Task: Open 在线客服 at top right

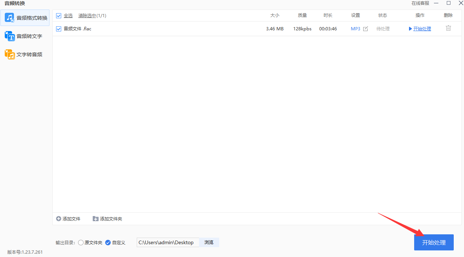Action: pos(420,3)
